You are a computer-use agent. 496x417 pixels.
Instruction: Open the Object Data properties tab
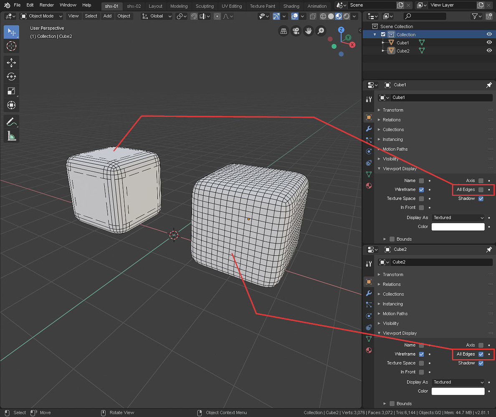pos(369,174)
